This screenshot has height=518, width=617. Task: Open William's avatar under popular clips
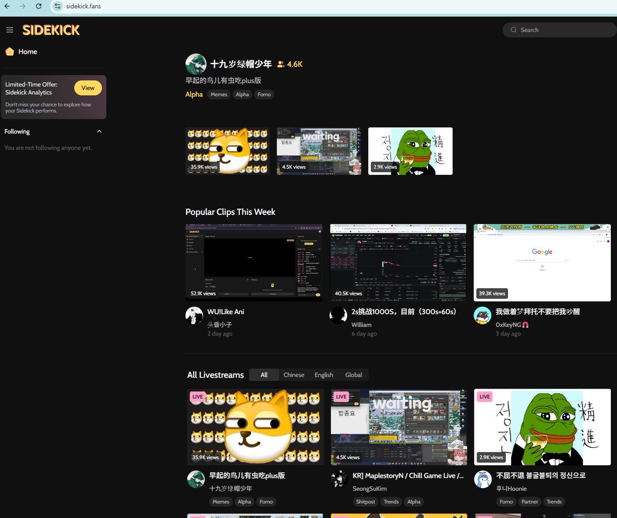pyautogui.click(x=338, y=316)
